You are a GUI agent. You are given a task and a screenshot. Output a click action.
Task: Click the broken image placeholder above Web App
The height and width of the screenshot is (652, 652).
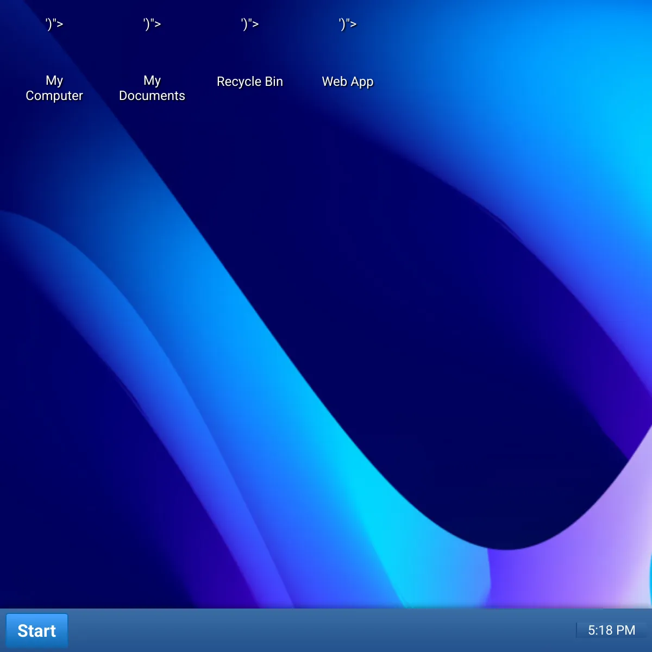click(x=348, y=24)
